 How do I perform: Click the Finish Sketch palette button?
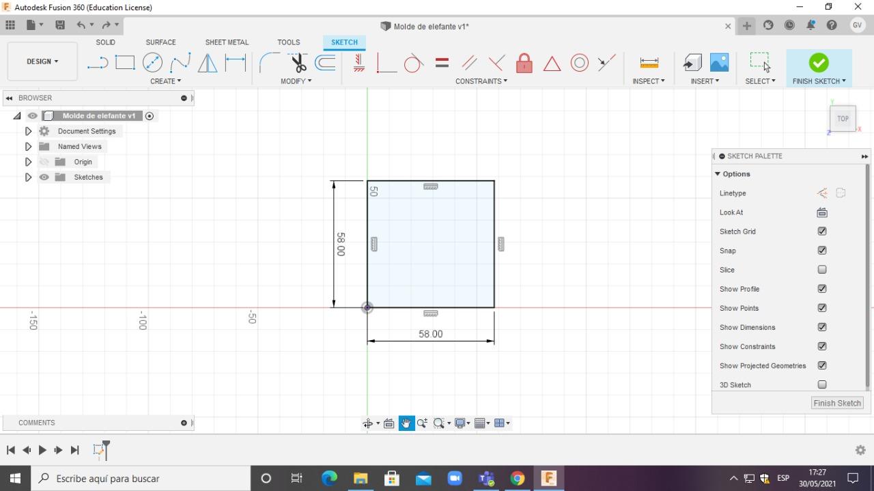[837, 403]
